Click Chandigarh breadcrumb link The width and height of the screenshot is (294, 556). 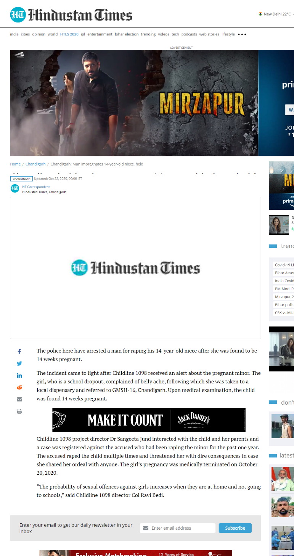(35, 164)
